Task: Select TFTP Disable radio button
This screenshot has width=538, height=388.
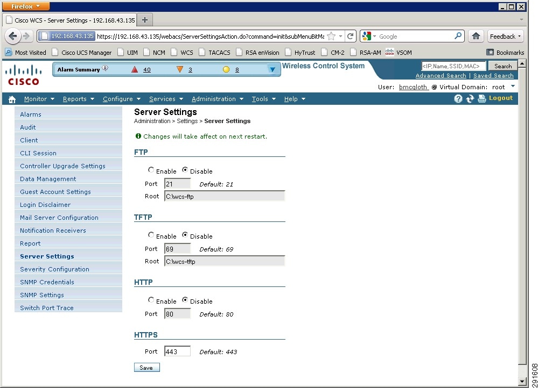Action: 185,235
